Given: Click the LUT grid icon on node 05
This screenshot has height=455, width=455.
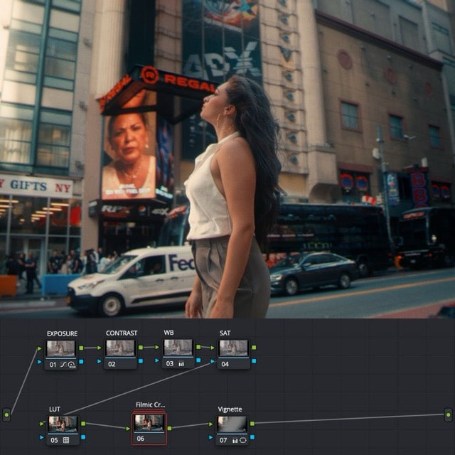Looking at the screenshot, I should (66, 440).
